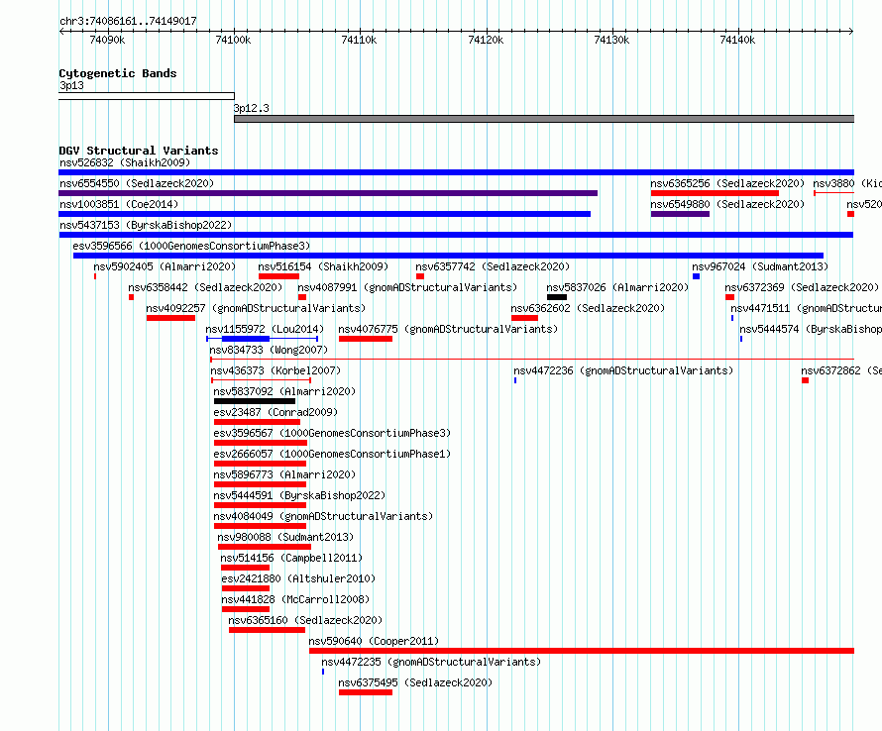Open nsv4472235 (gnomADStructuralVariants) label
Viewport: 882px width, 731px height.
point(431,662)
